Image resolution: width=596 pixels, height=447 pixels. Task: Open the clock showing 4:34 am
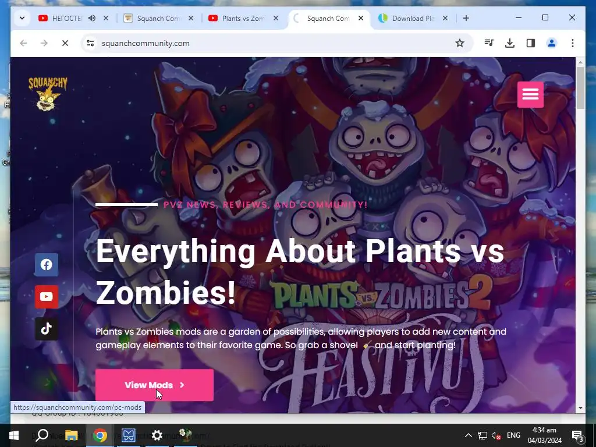point(544,435)
